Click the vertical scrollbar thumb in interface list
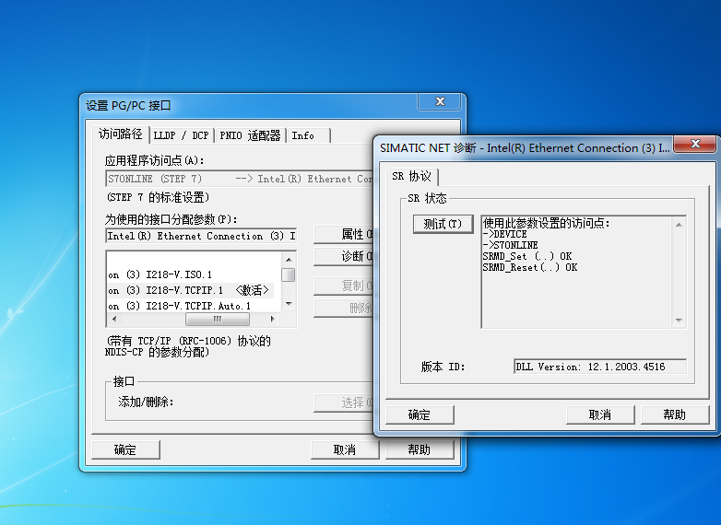The width and height of the screenshot is (721, 525). click(x=289, y=274)
